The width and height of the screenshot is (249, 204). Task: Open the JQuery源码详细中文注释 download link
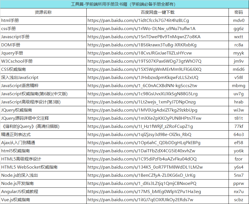144,118
